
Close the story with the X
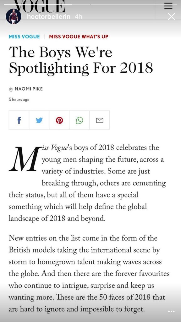(x=171, y=17)
